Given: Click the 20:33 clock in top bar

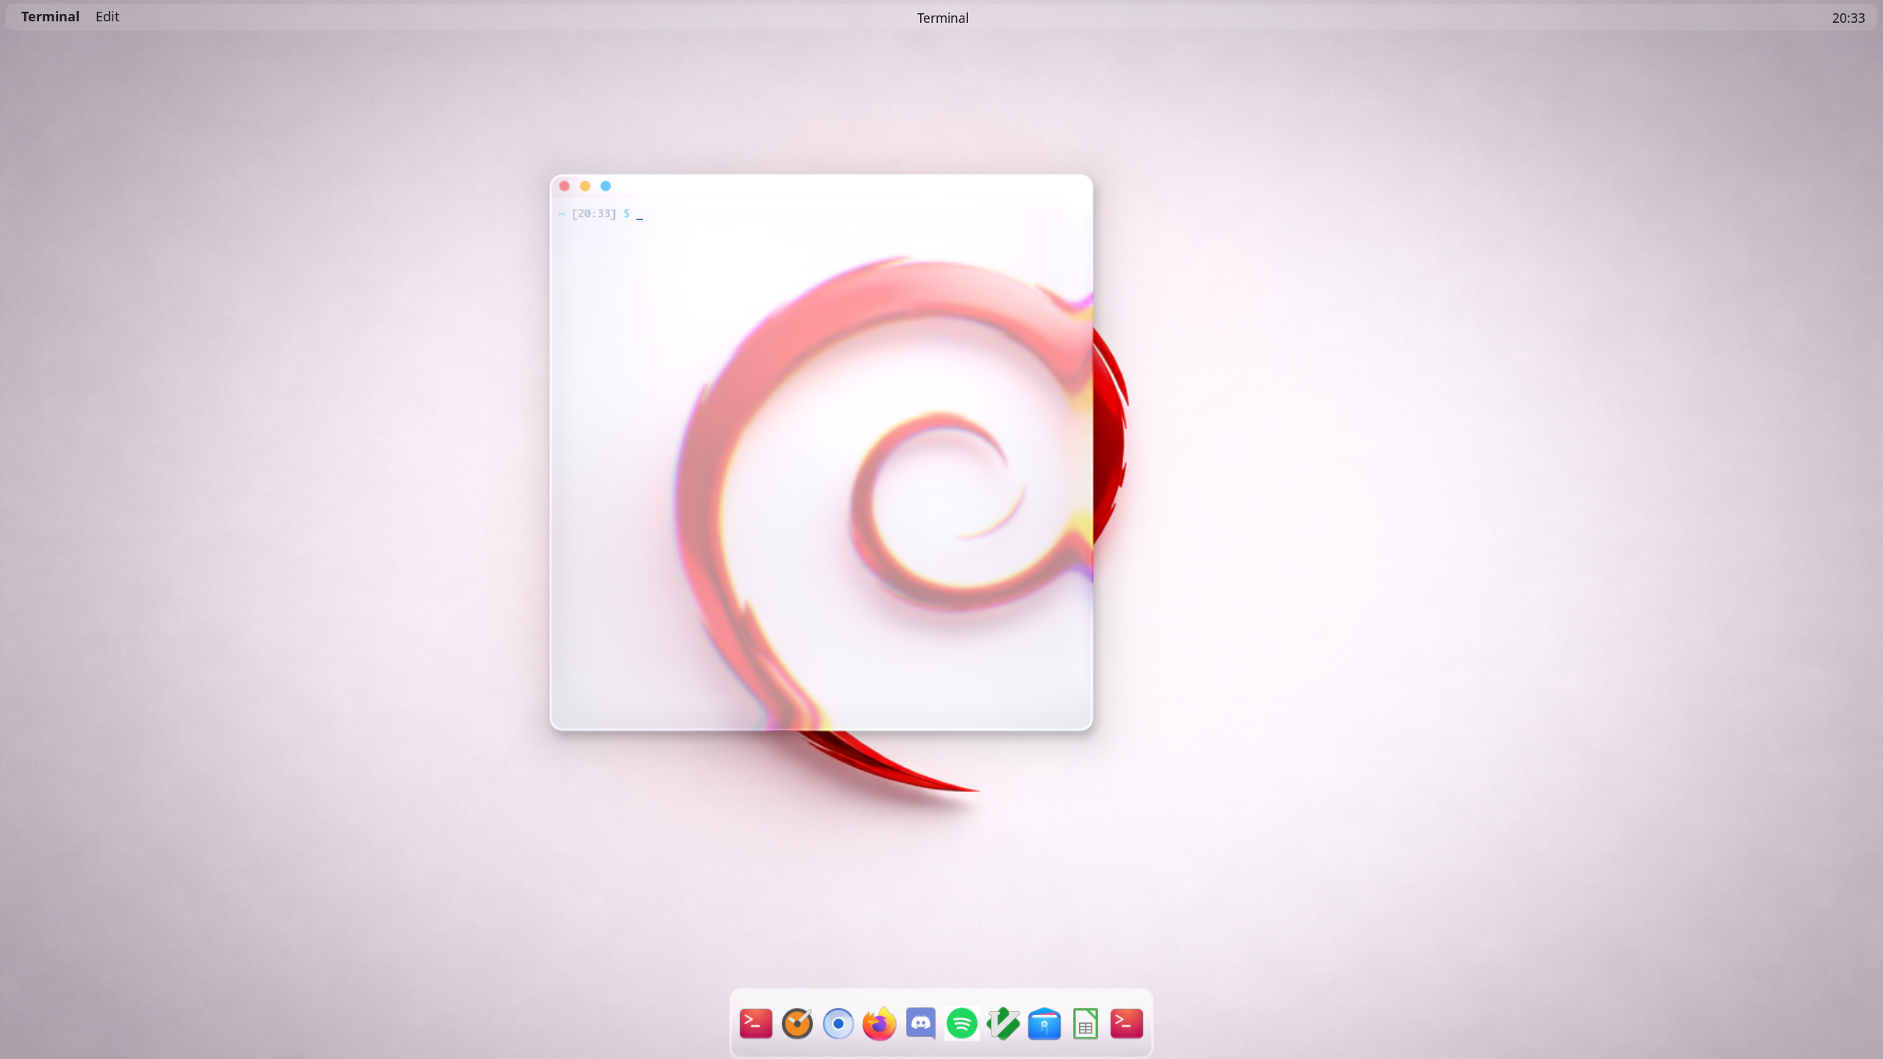Looking at the screenshot, I should pyautogui.click(x=1848, y=18).
